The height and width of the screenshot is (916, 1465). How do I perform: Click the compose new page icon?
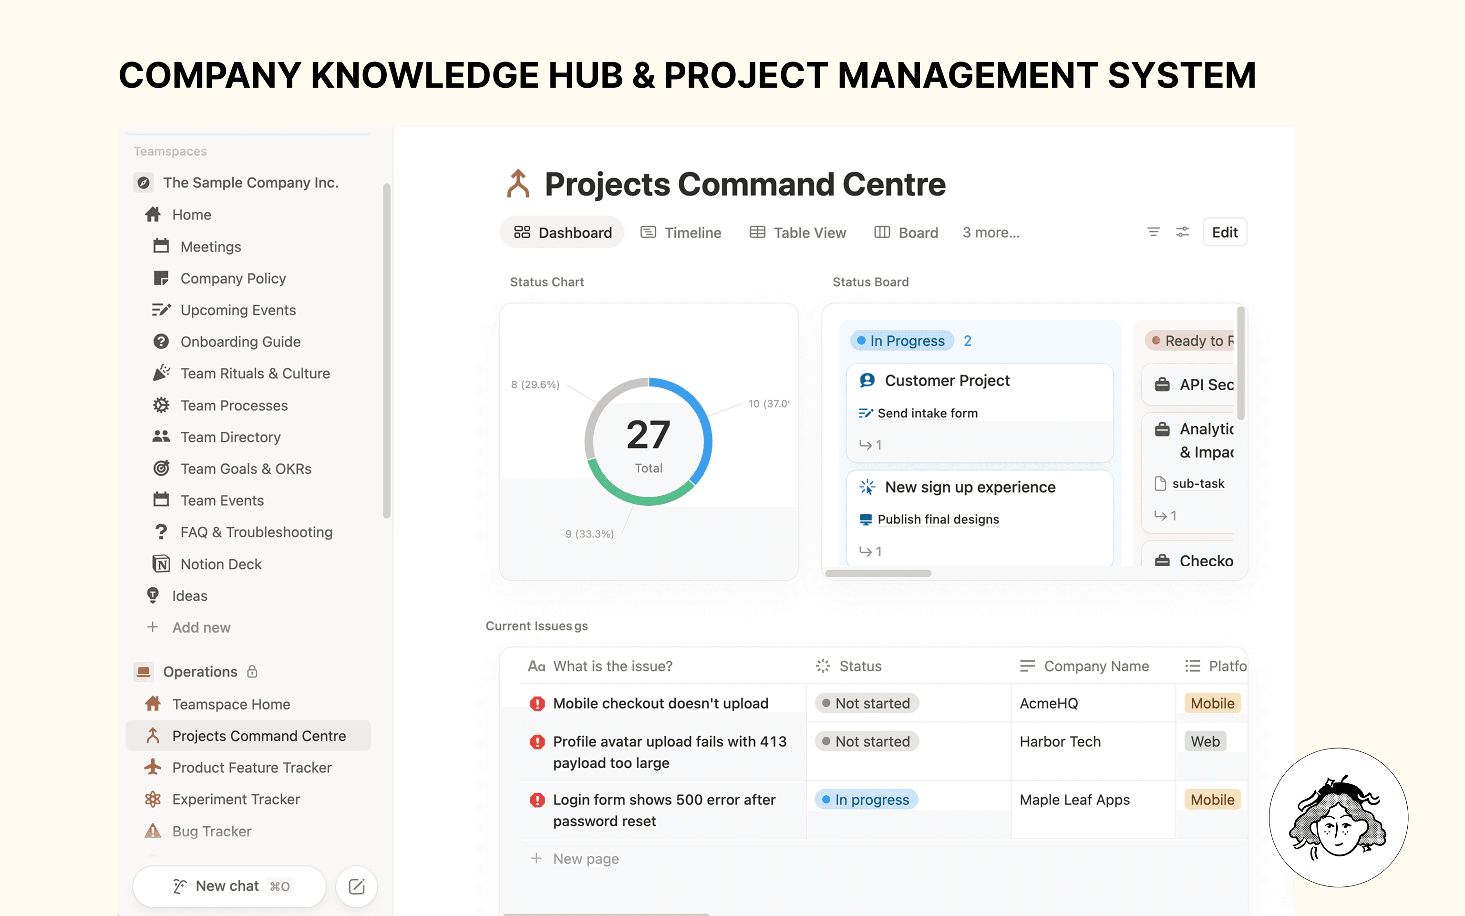click(x=357, y=886)
